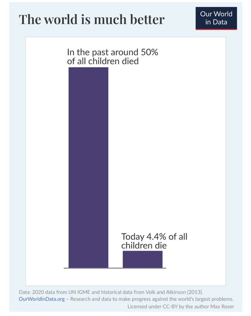Click the '50%' figure in the label
Viewport: 251px width, 316px height.
click(149, 52)
